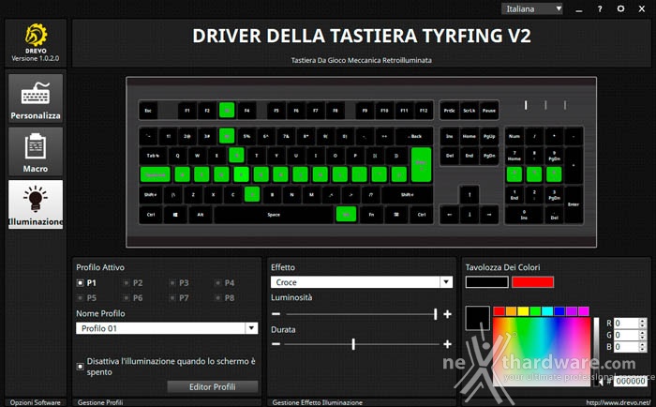656x407 pixels.
Task: Click the left arrow key on map
Action: pos(450,215)
